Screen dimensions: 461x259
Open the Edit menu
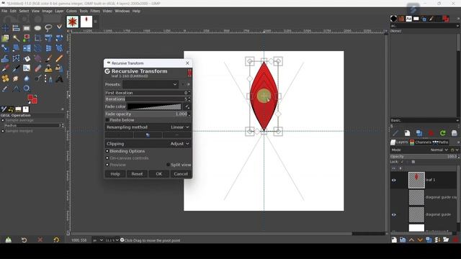[13, 11]
